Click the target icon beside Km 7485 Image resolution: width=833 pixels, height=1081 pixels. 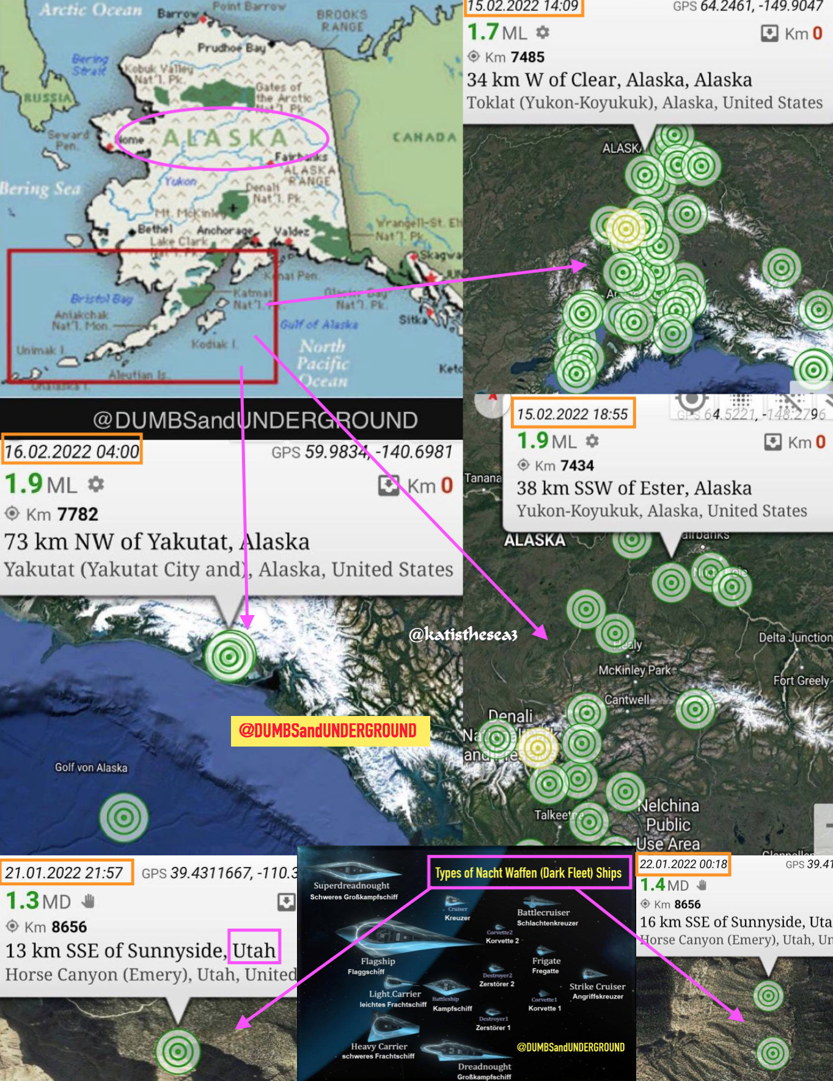click(474, 57)
